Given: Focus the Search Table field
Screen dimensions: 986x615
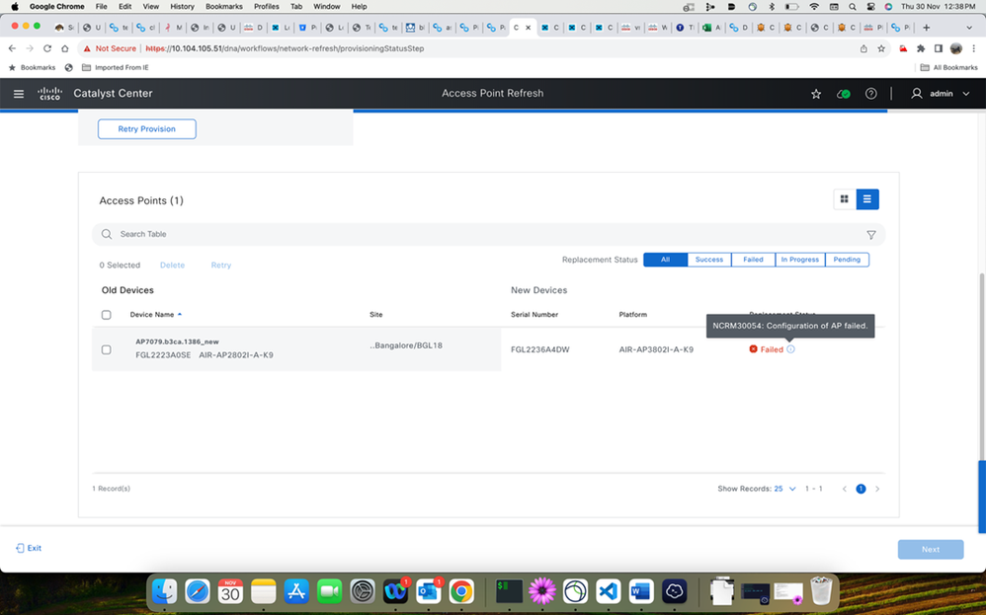Looking at the screenshot, I should 488,234.
